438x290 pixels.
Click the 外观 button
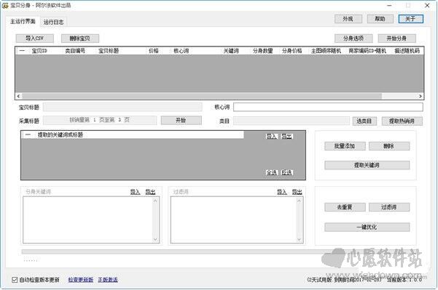(348, 19)
